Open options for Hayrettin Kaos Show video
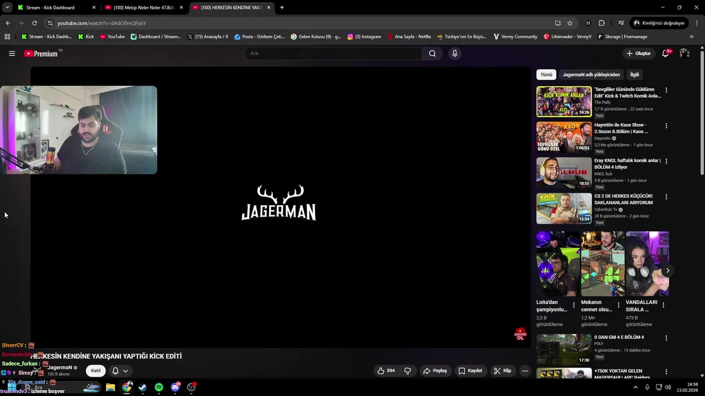This screenshot has height=396, width=705. [x=666, y=125]
